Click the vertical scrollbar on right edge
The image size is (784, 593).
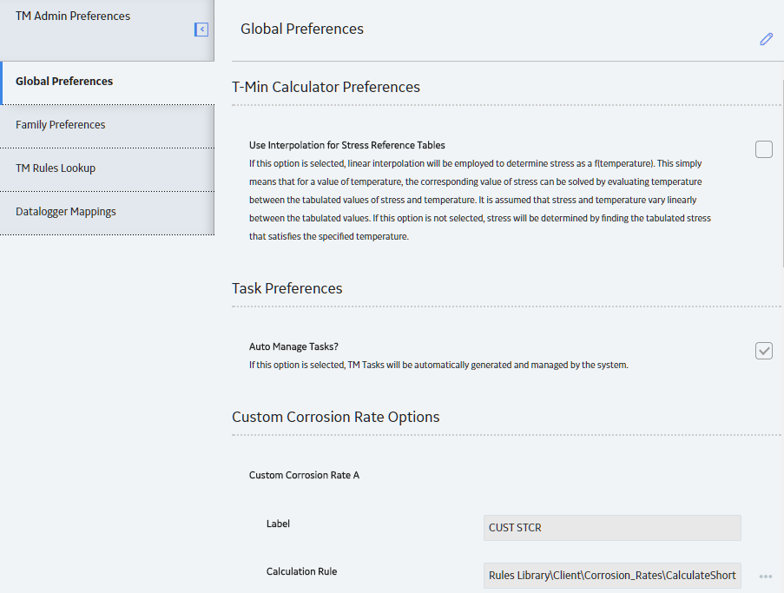pyautogui.click(x=782, y=175)
